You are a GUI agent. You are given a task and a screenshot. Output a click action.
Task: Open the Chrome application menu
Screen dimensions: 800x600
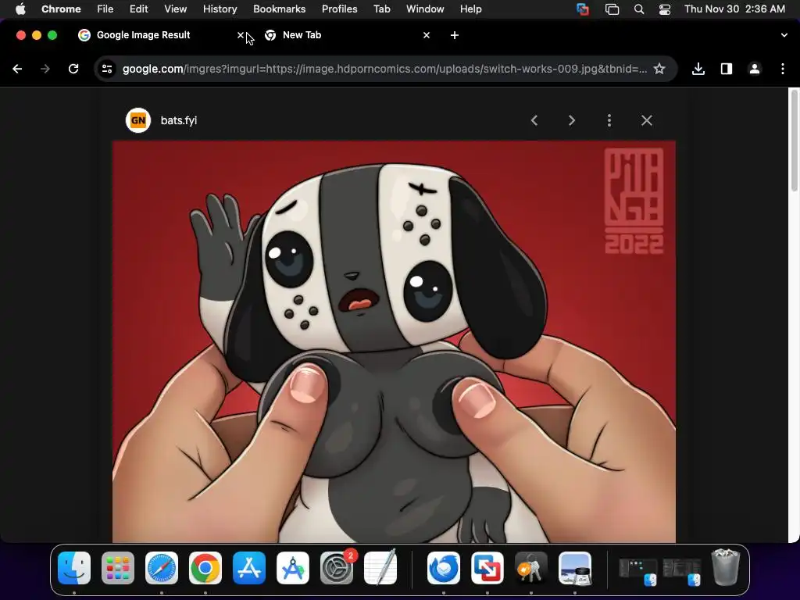click(61, 9)
